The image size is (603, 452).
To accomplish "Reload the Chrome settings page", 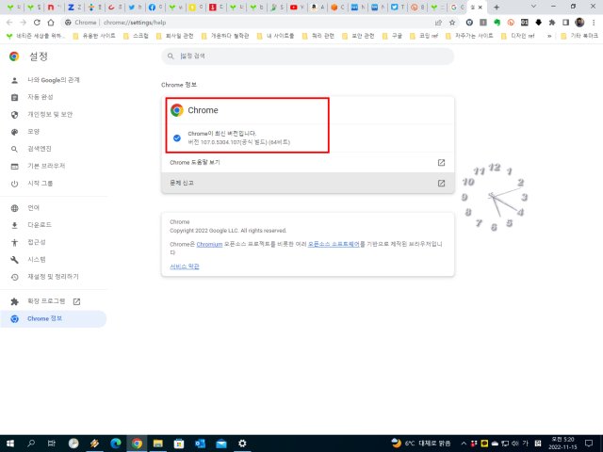I will click(x=37, y=23).
